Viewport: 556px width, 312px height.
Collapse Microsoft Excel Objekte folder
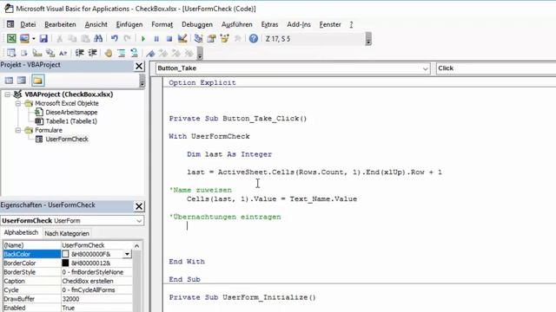pos(17,103)
